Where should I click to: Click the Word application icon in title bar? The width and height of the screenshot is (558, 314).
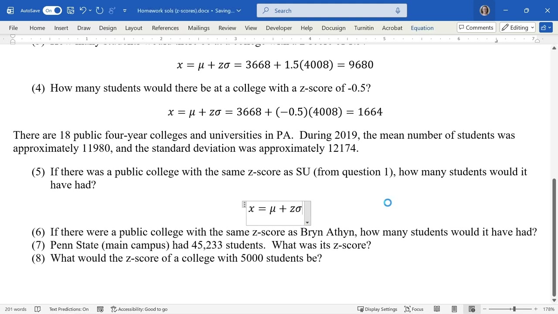click(10, 10)
